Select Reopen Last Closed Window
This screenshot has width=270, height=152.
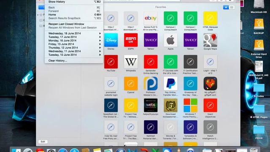pyautogui.click(x=74, y=24)
